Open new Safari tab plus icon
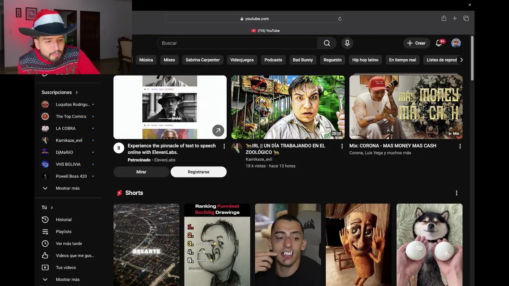Screen dimensions: 509x286 (455, 18)
